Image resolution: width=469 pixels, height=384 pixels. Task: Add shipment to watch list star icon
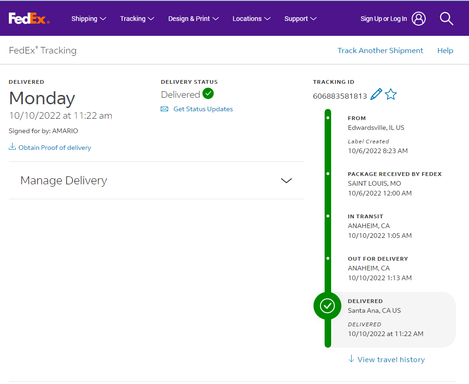click(391, 94)
